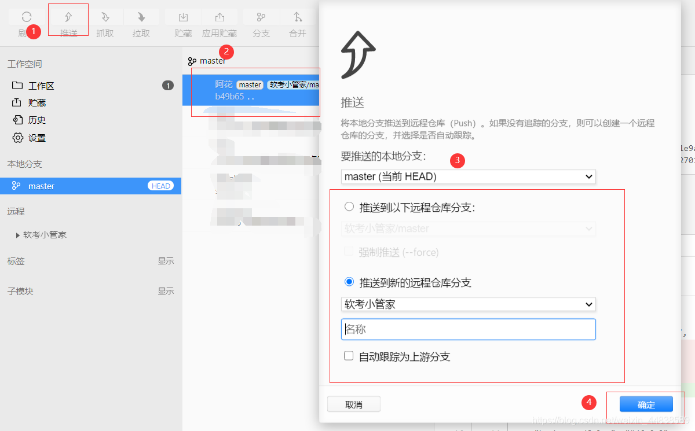The height and width of the screenshot is (431, 695).
Task: Open the local branch dropdown
Action: 469,176
